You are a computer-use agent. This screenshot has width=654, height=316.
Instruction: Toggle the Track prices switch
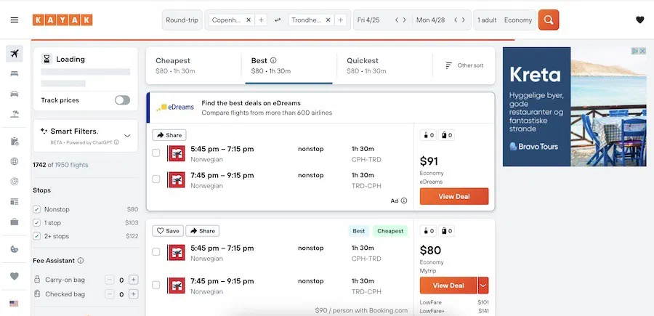[x=122, y=100]
